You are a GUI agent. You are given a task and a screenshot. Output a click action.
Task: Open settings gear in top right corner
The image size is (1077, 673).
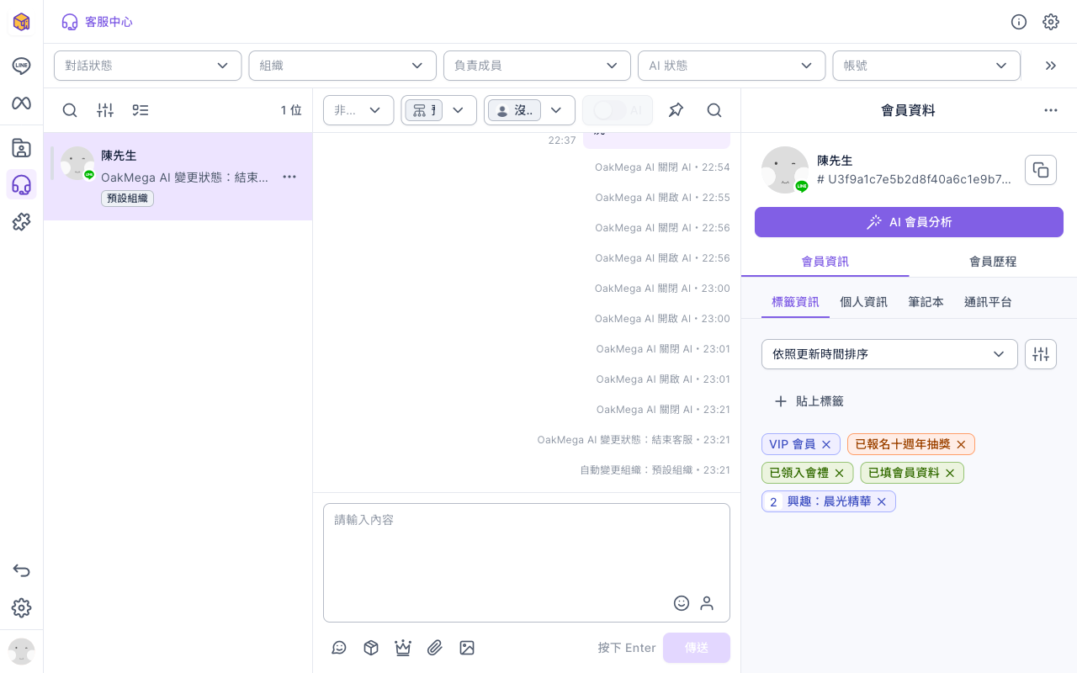click(x=1051, y=22)
